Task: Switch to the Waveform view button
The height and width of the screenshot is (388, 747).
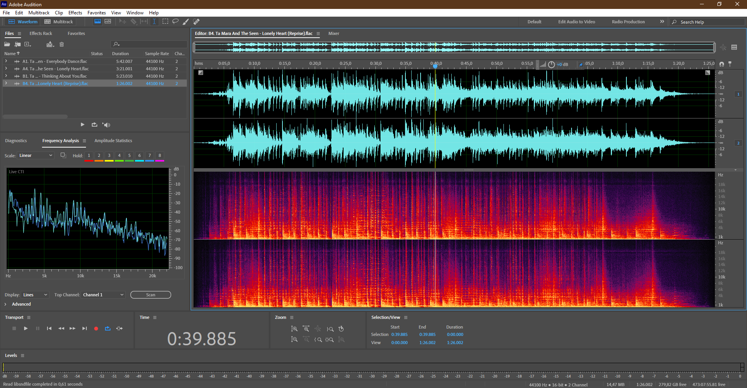Action: [23, 22]
